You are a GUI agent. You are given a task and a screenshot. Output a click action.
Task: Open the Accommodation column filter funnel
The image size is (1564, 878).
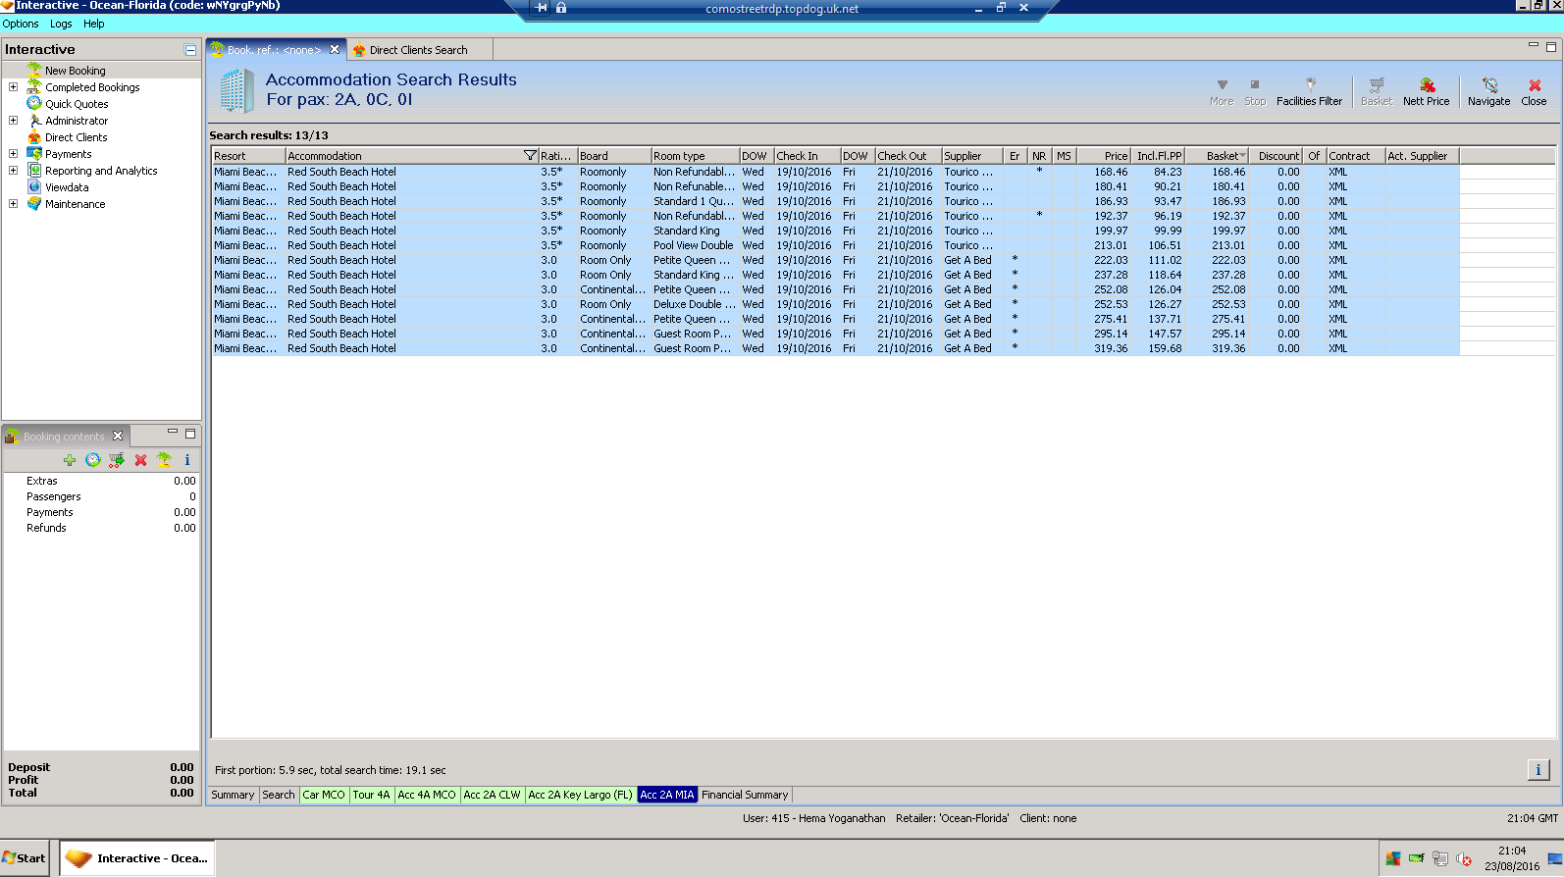coord(530,156)
